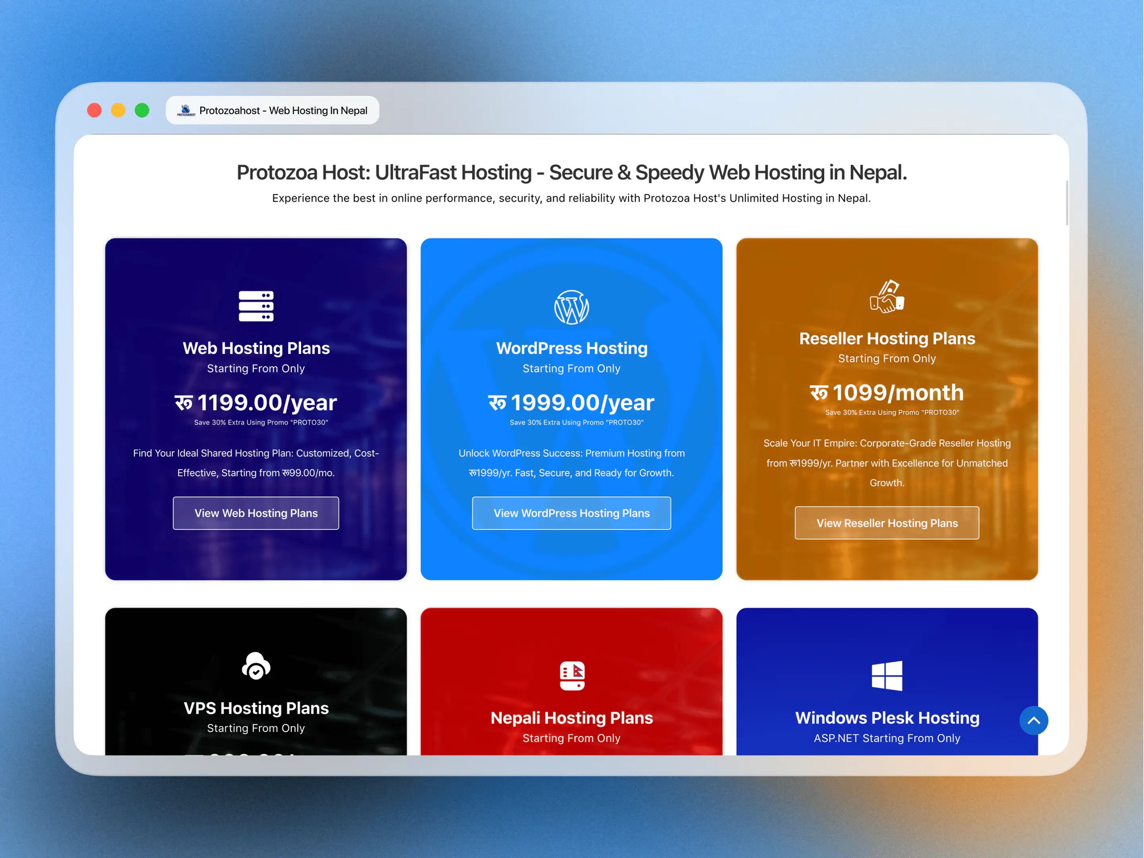Screen dimensions: 1144x858
Task: Click the page vertical scrollbar
Action: pyautogui.click(x=1067, y=203)
